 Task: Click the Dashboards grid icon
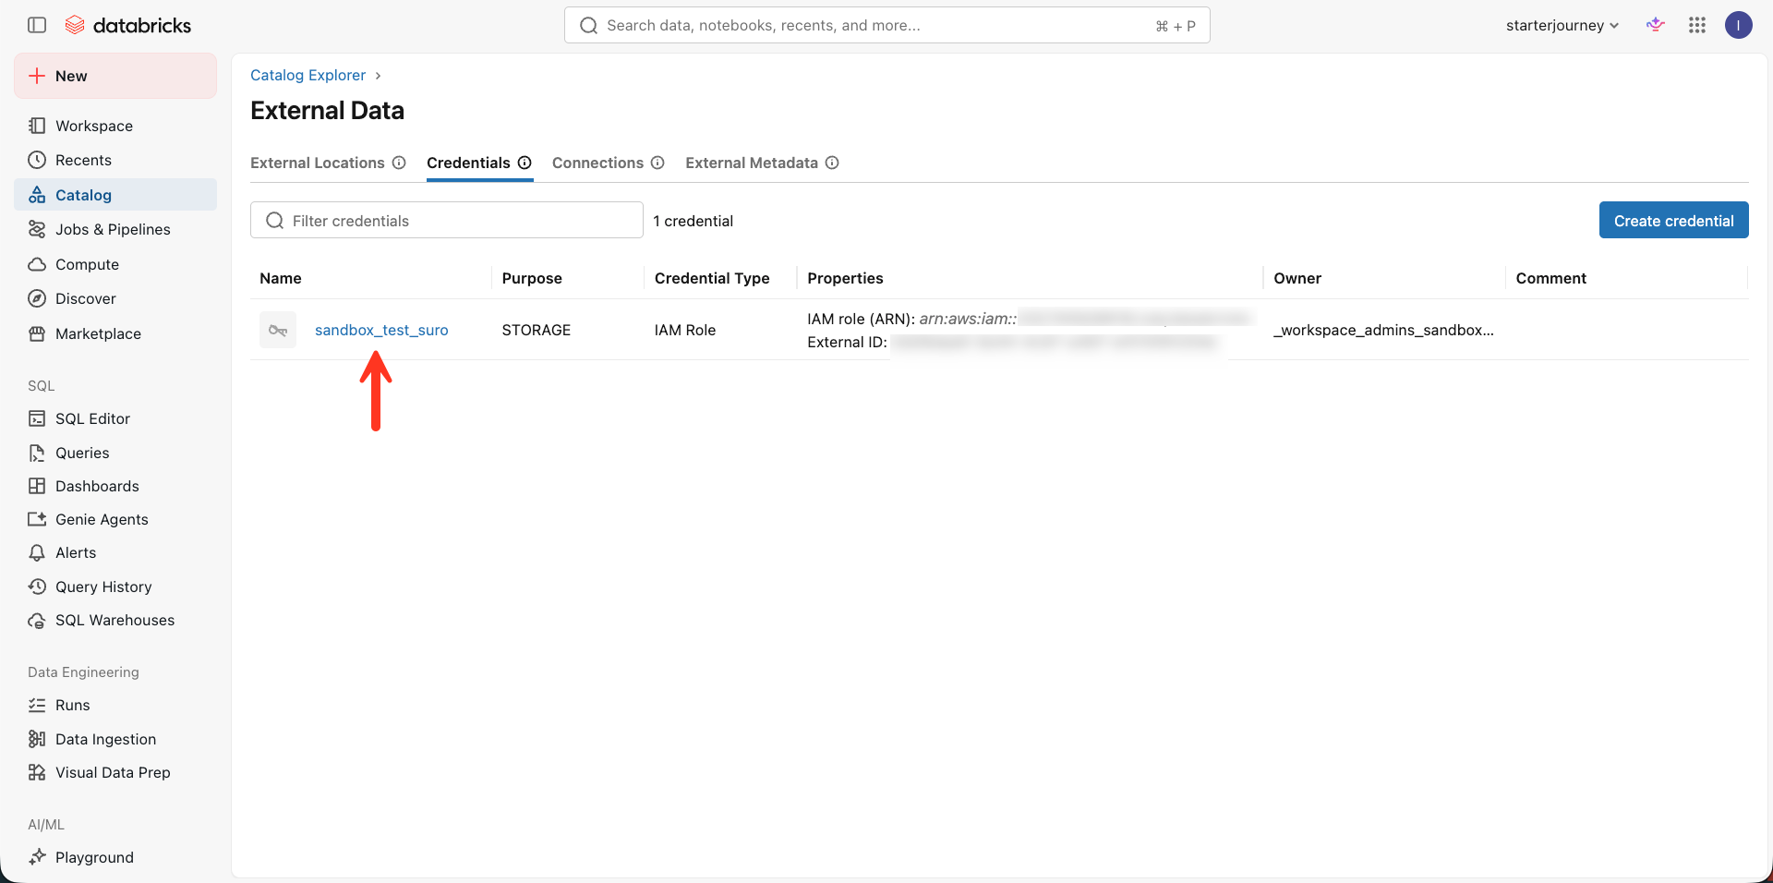(x=37, y=486)
